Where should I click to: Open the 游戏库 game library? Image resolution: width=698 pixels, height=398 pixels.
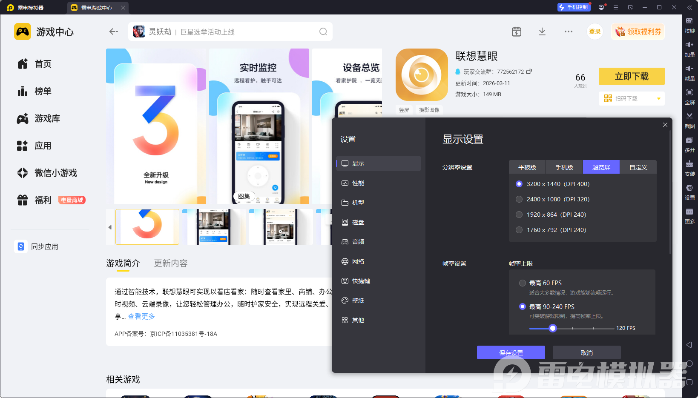pos(39,118)
